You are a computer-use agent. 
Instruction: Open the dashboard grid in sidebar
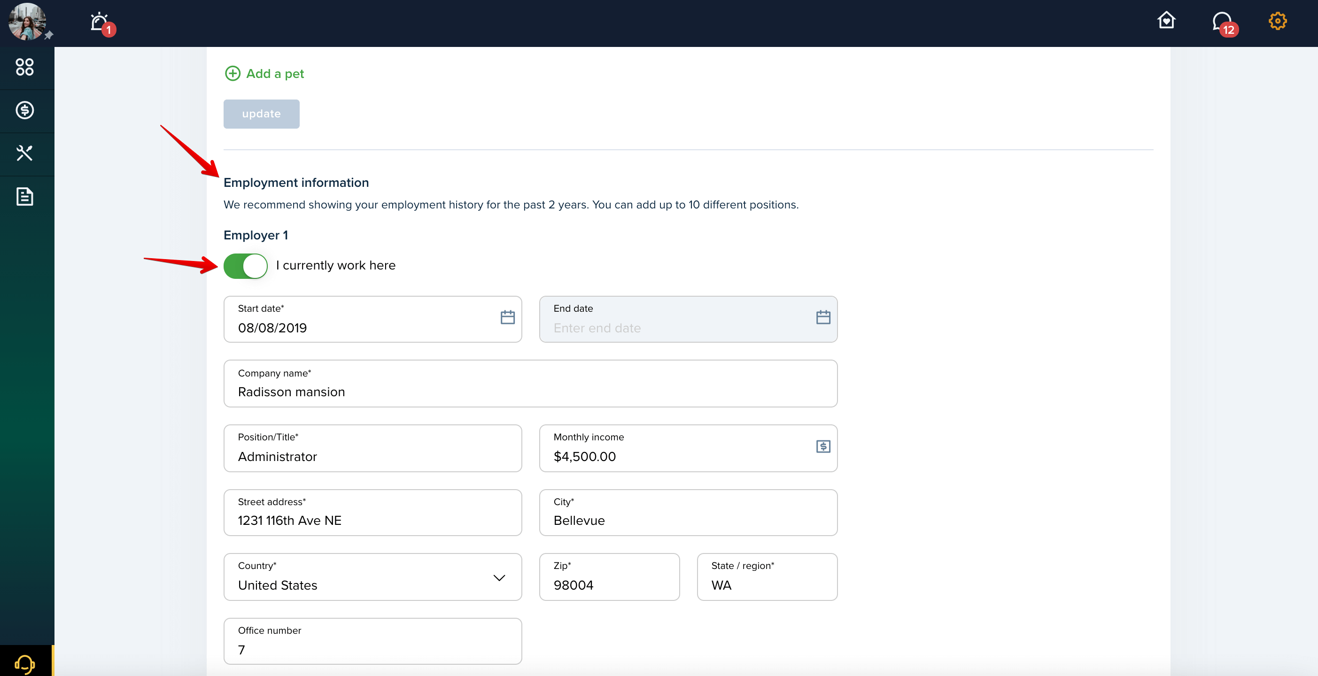[x=24, y=67]
